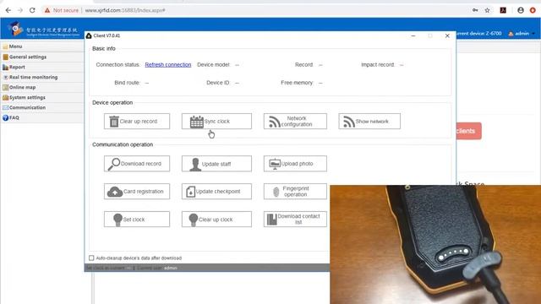The image size is (541, 304).
Task: Click the Set clock bulb icon
Action: (117, 220)
